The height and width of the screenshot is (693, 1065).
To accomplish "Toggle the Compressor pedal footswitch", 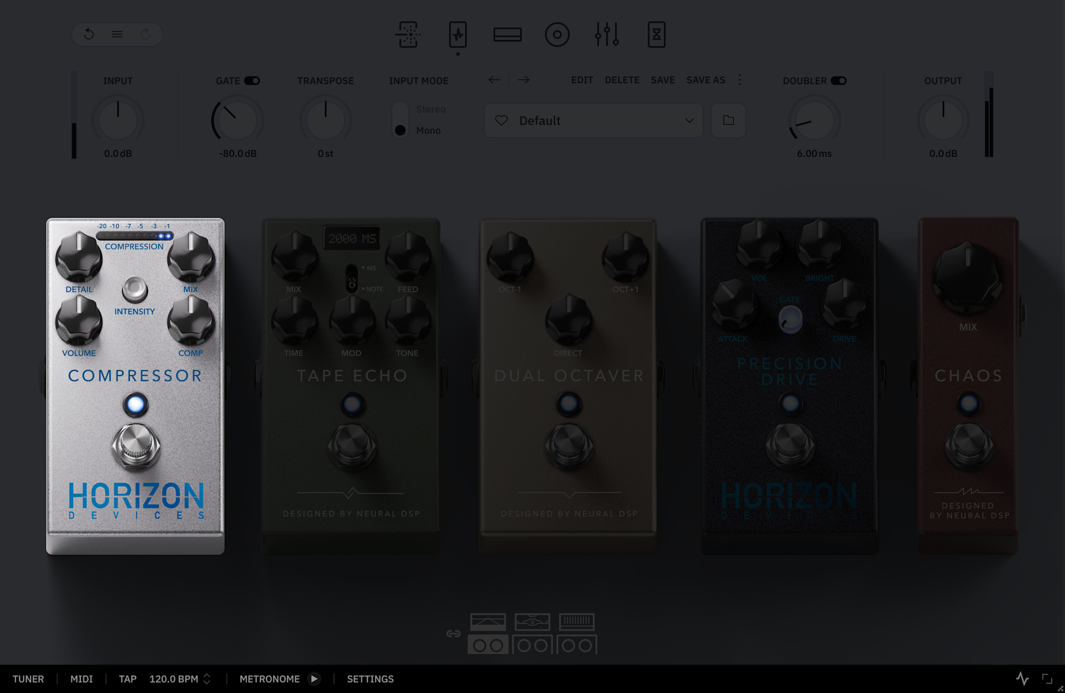I will click(136, 446).
